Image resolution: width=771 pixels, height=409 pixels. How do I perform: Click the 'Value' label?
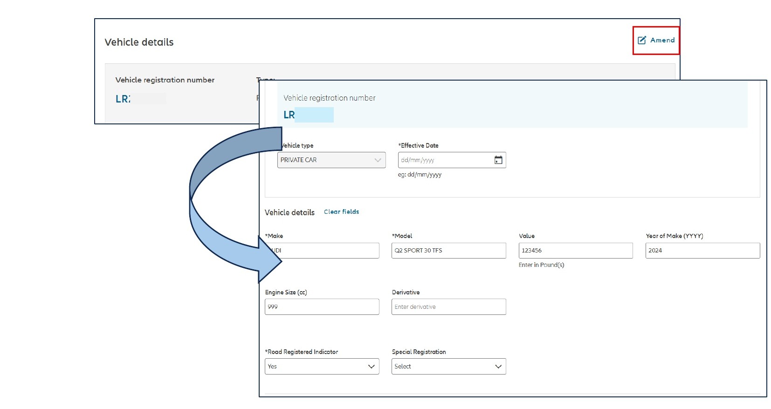pos(527,236)
